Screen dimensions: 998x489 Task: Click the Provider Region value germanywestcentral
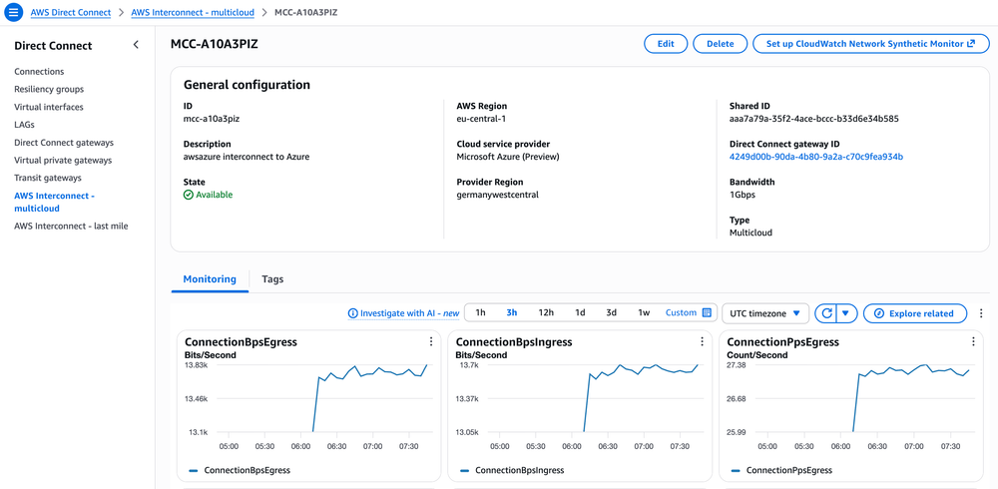[x=498, y=195]
